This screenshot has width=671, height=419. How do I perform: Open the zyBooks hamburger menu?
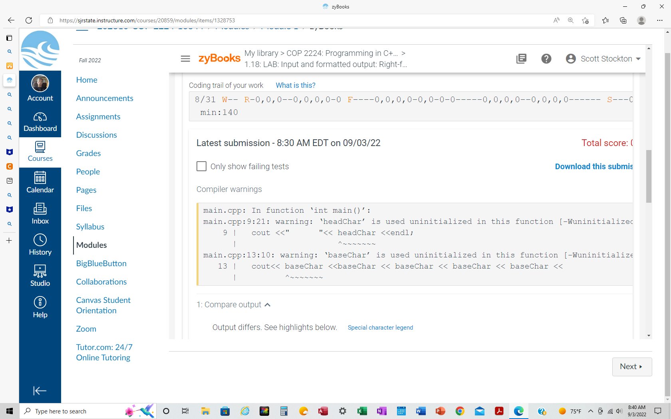pos(185,59)
